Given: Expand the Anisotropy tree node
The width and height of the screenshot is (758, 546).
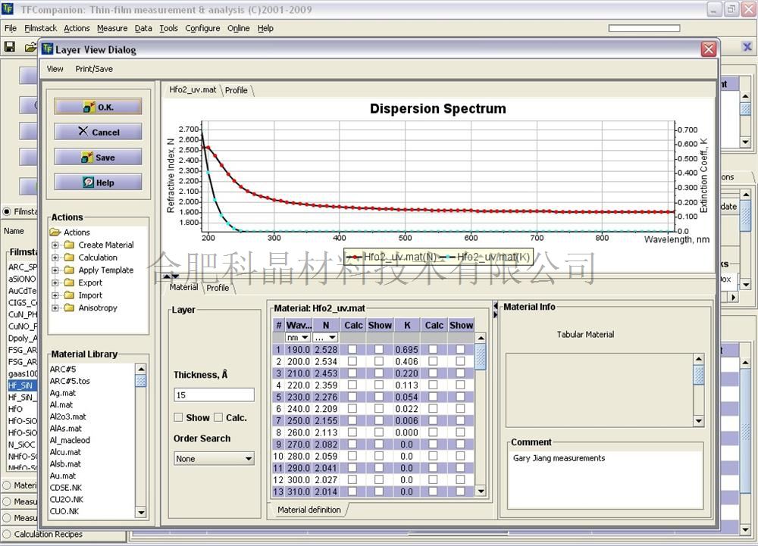Looking at the screenshot, I should pos(55,307).
